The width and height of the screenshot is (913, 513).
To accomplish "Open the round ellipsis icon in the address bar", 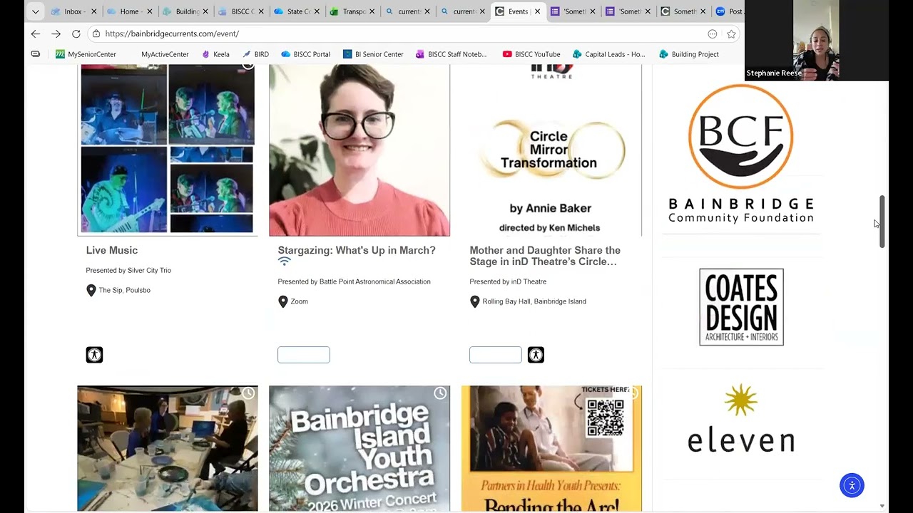I will click(x=712, y=33).
